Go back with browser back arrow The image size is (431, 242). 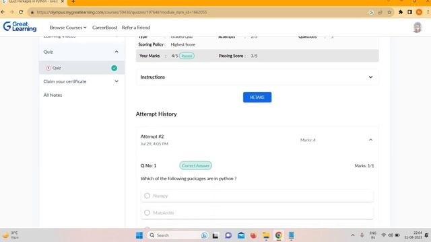click(3, 12)
